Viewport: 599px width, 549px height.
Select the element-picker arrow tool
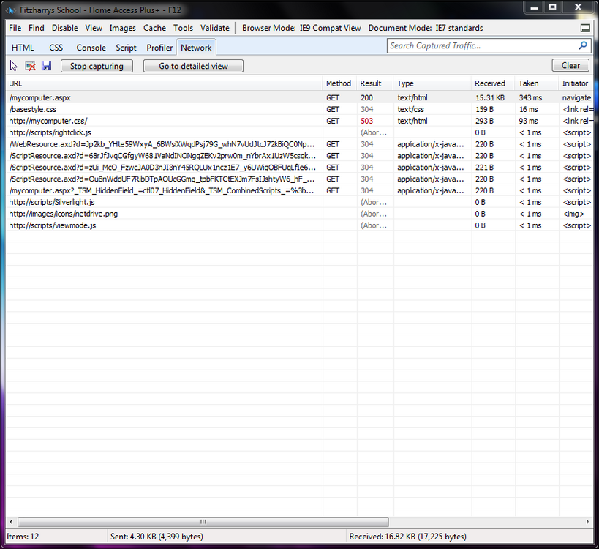[13, 66]
